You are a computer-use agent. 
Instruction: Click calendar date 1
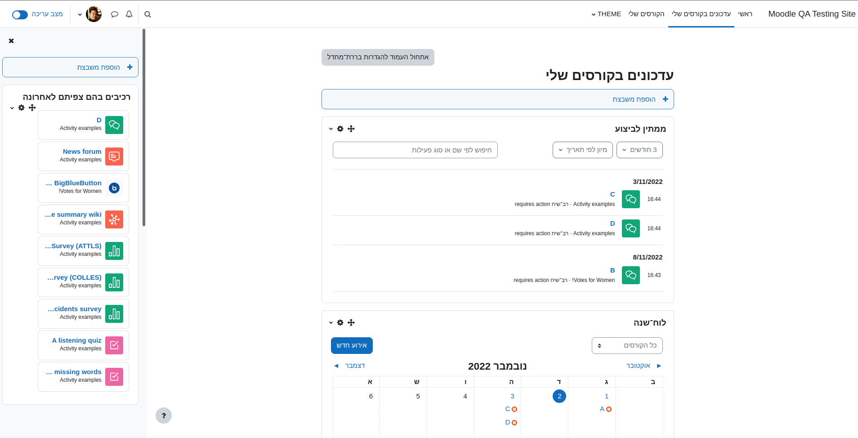pos(607,396)
